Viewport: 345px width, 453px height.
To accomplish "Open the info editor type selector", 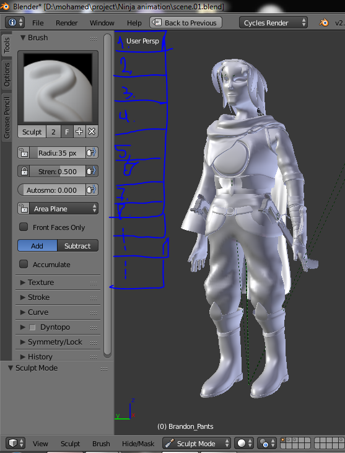I will [x=15, y=22].
